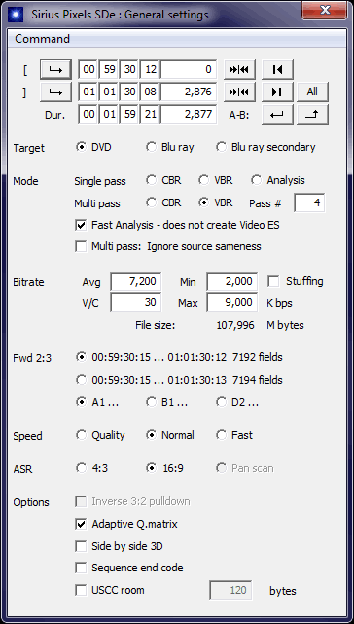This screenshot has height=624, width=354.
Task: Click the in-point set arrow button
Action: [55, 70]
